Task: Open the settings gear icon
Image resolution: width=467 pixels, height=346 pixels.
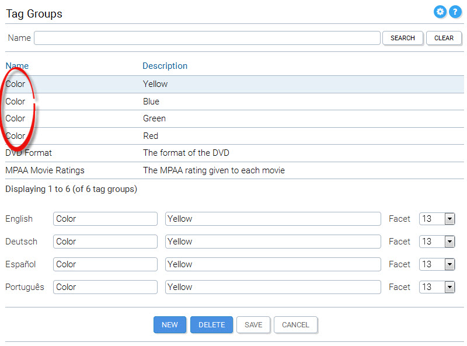Action: 440,12
